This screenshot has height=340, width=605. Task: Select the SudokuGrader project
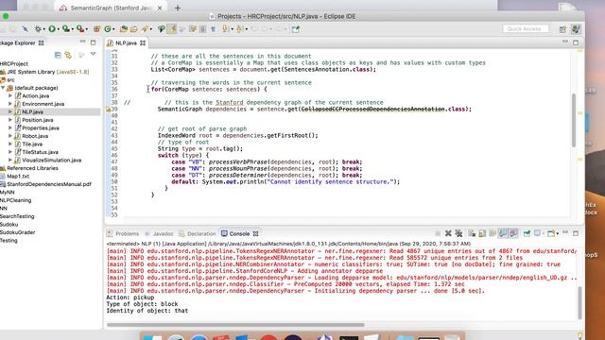point(17,232)
